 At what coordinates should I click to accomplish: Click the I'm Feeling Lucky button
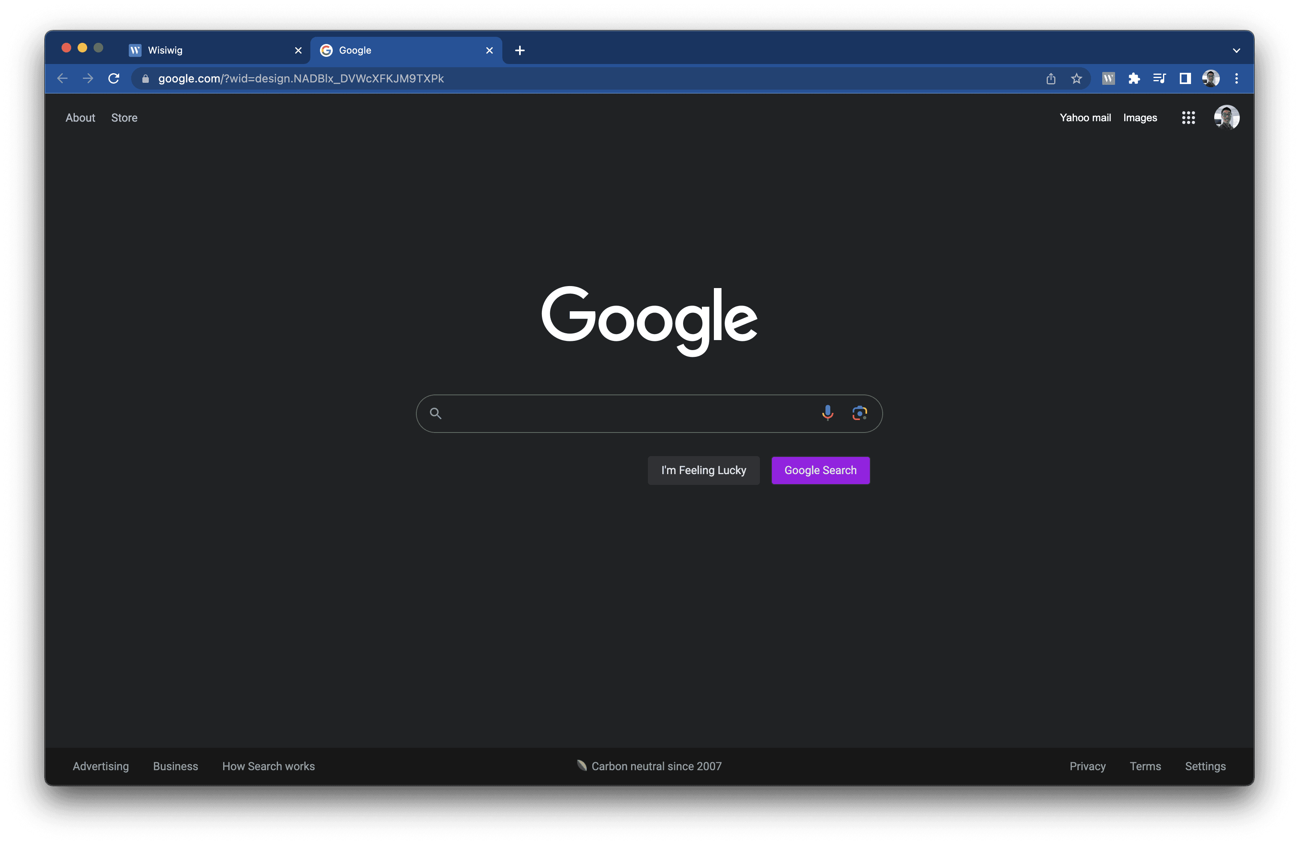[x=703, y=471]
